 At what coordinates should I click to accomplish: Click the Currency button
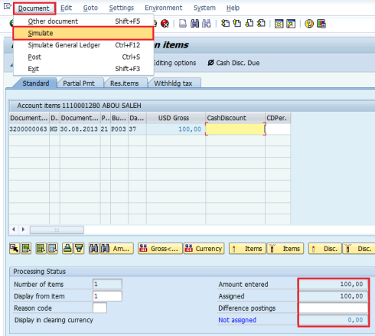point(204,248)
